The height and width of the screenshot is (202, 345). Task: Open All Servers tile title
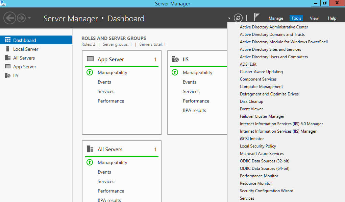(110, 149)
